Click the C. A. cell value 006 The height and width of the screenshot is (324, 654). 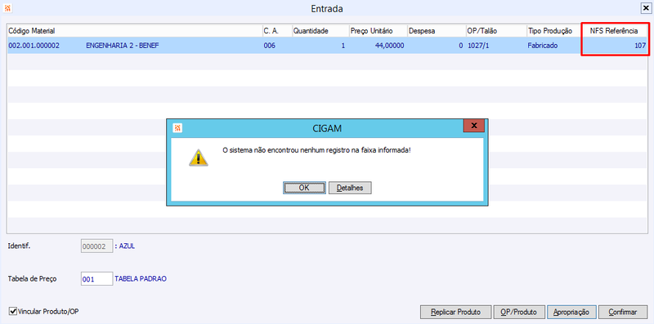coord(270,46)
